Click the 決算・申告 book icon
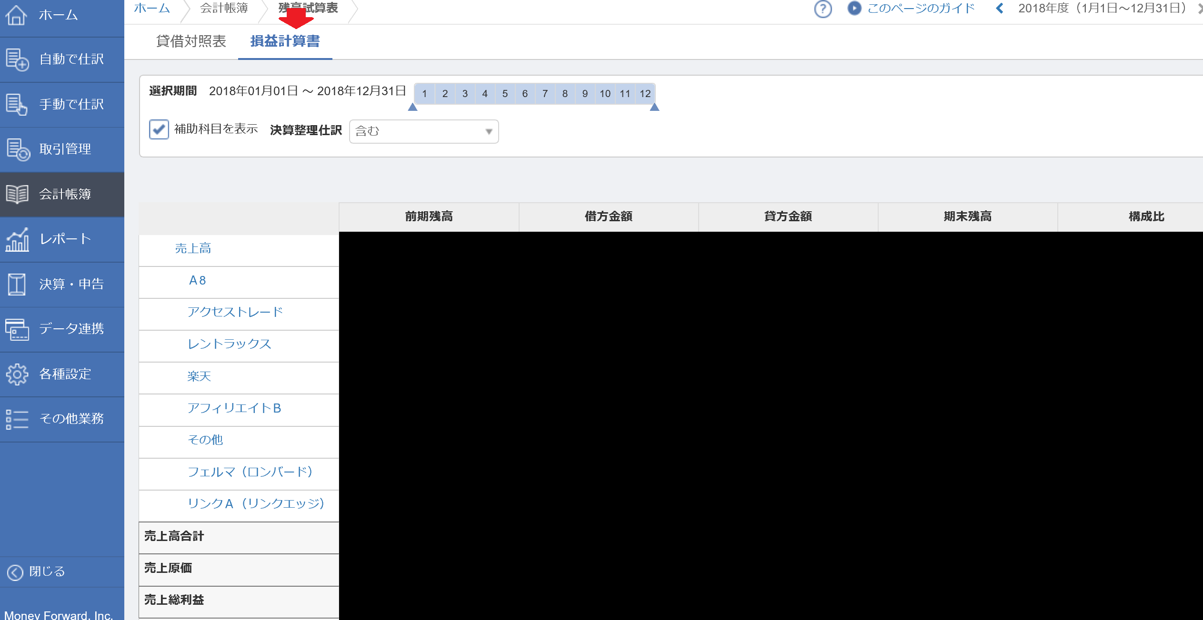 point(17,284)
